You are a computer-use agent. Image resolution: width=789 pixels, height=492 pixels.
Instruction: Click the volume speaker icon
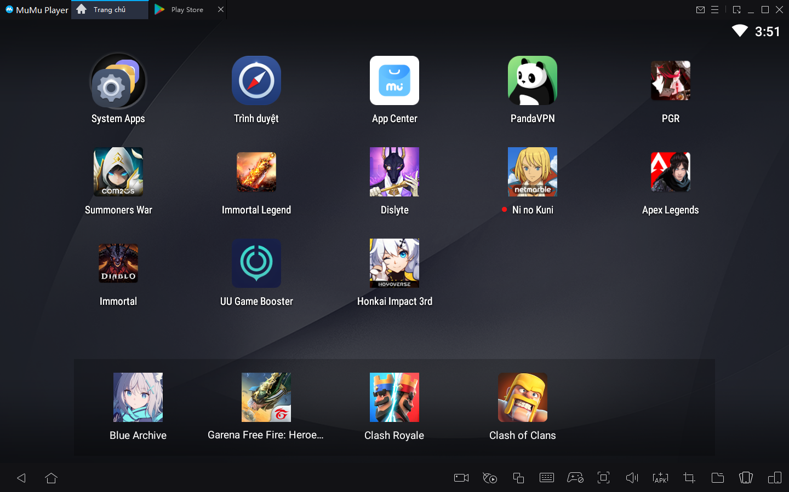click(x=632, y=478)
